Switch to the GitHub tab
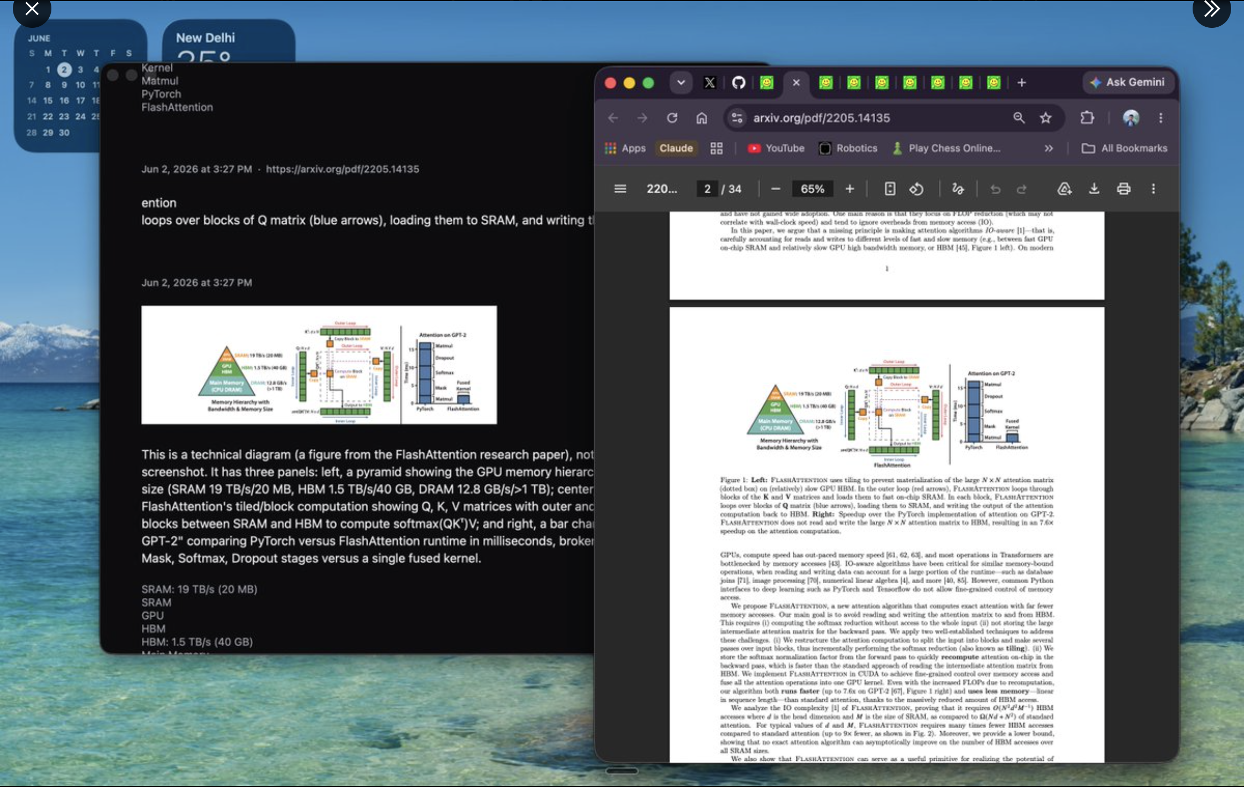1244x787 pixels. click(x=739, y=83)
